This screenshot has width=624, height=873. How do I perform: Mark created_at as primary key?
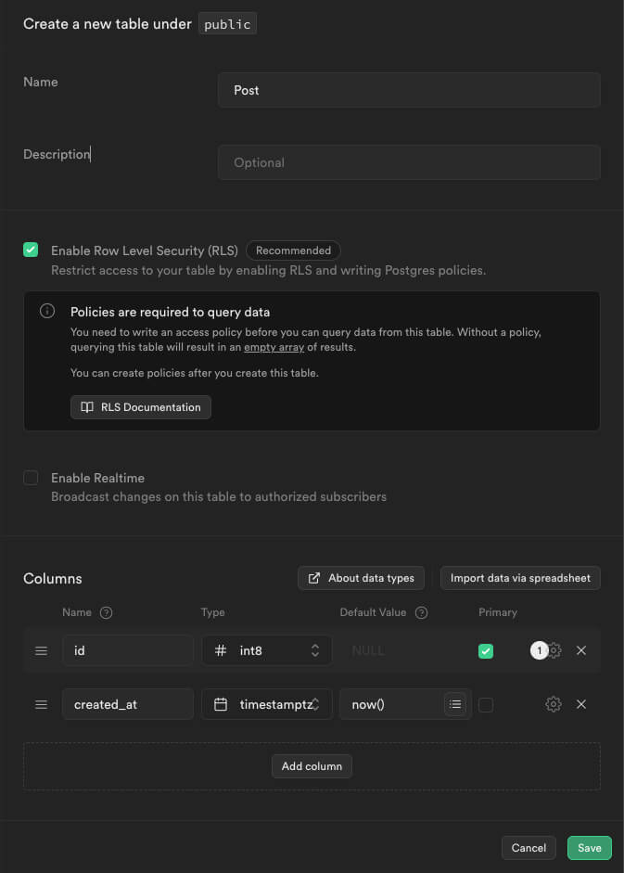coord(486,705)
